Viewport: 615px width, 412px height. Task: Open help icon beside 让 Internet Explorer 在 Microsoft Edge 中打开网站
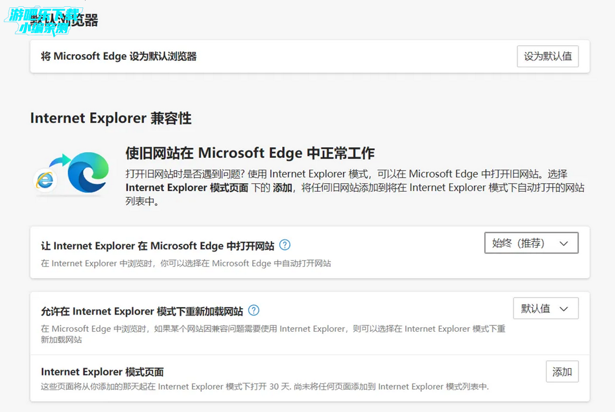[285, 245]
